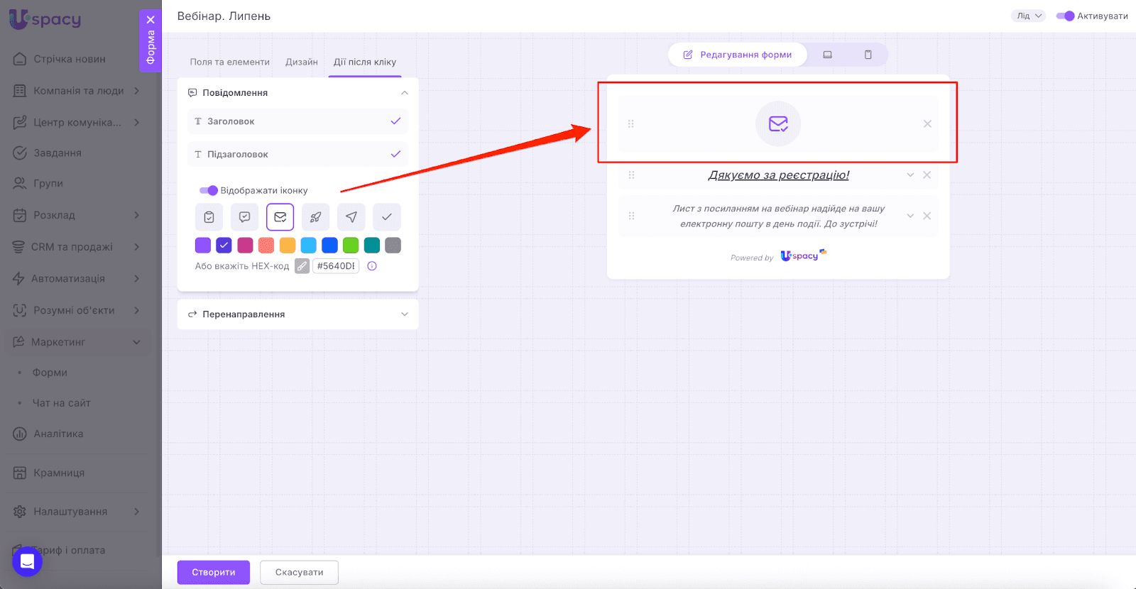Image resolution: width=1136 pixels, height=589 pixels.
Task: Select the envelope icon for the message
Action: click(280, 217)
